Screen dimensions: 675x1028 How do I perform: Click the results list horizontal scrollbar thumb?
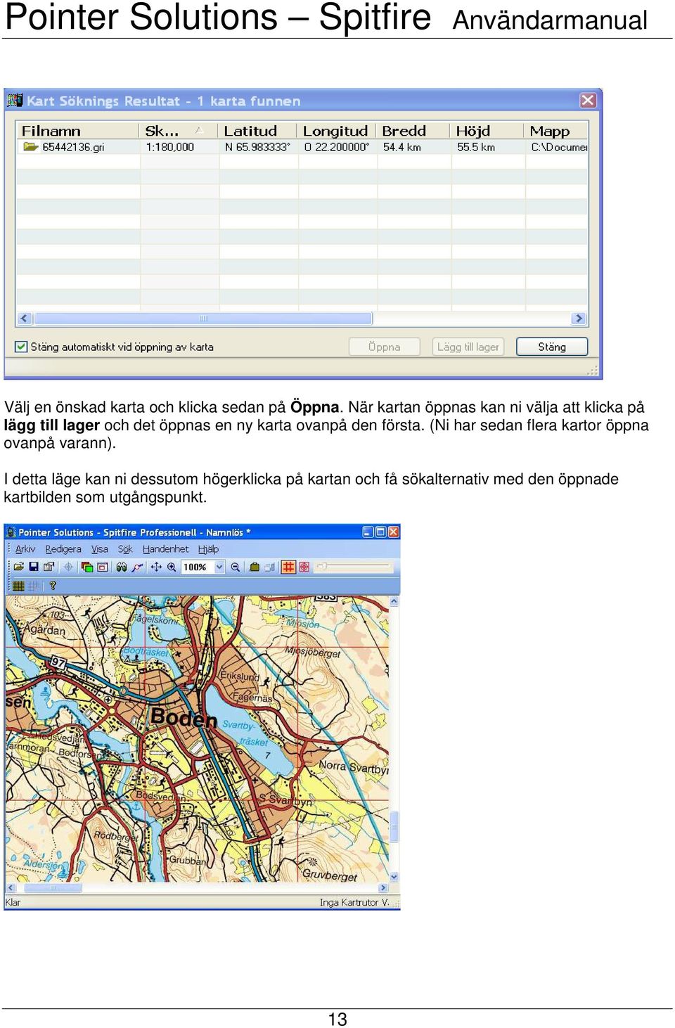(203, 319)
